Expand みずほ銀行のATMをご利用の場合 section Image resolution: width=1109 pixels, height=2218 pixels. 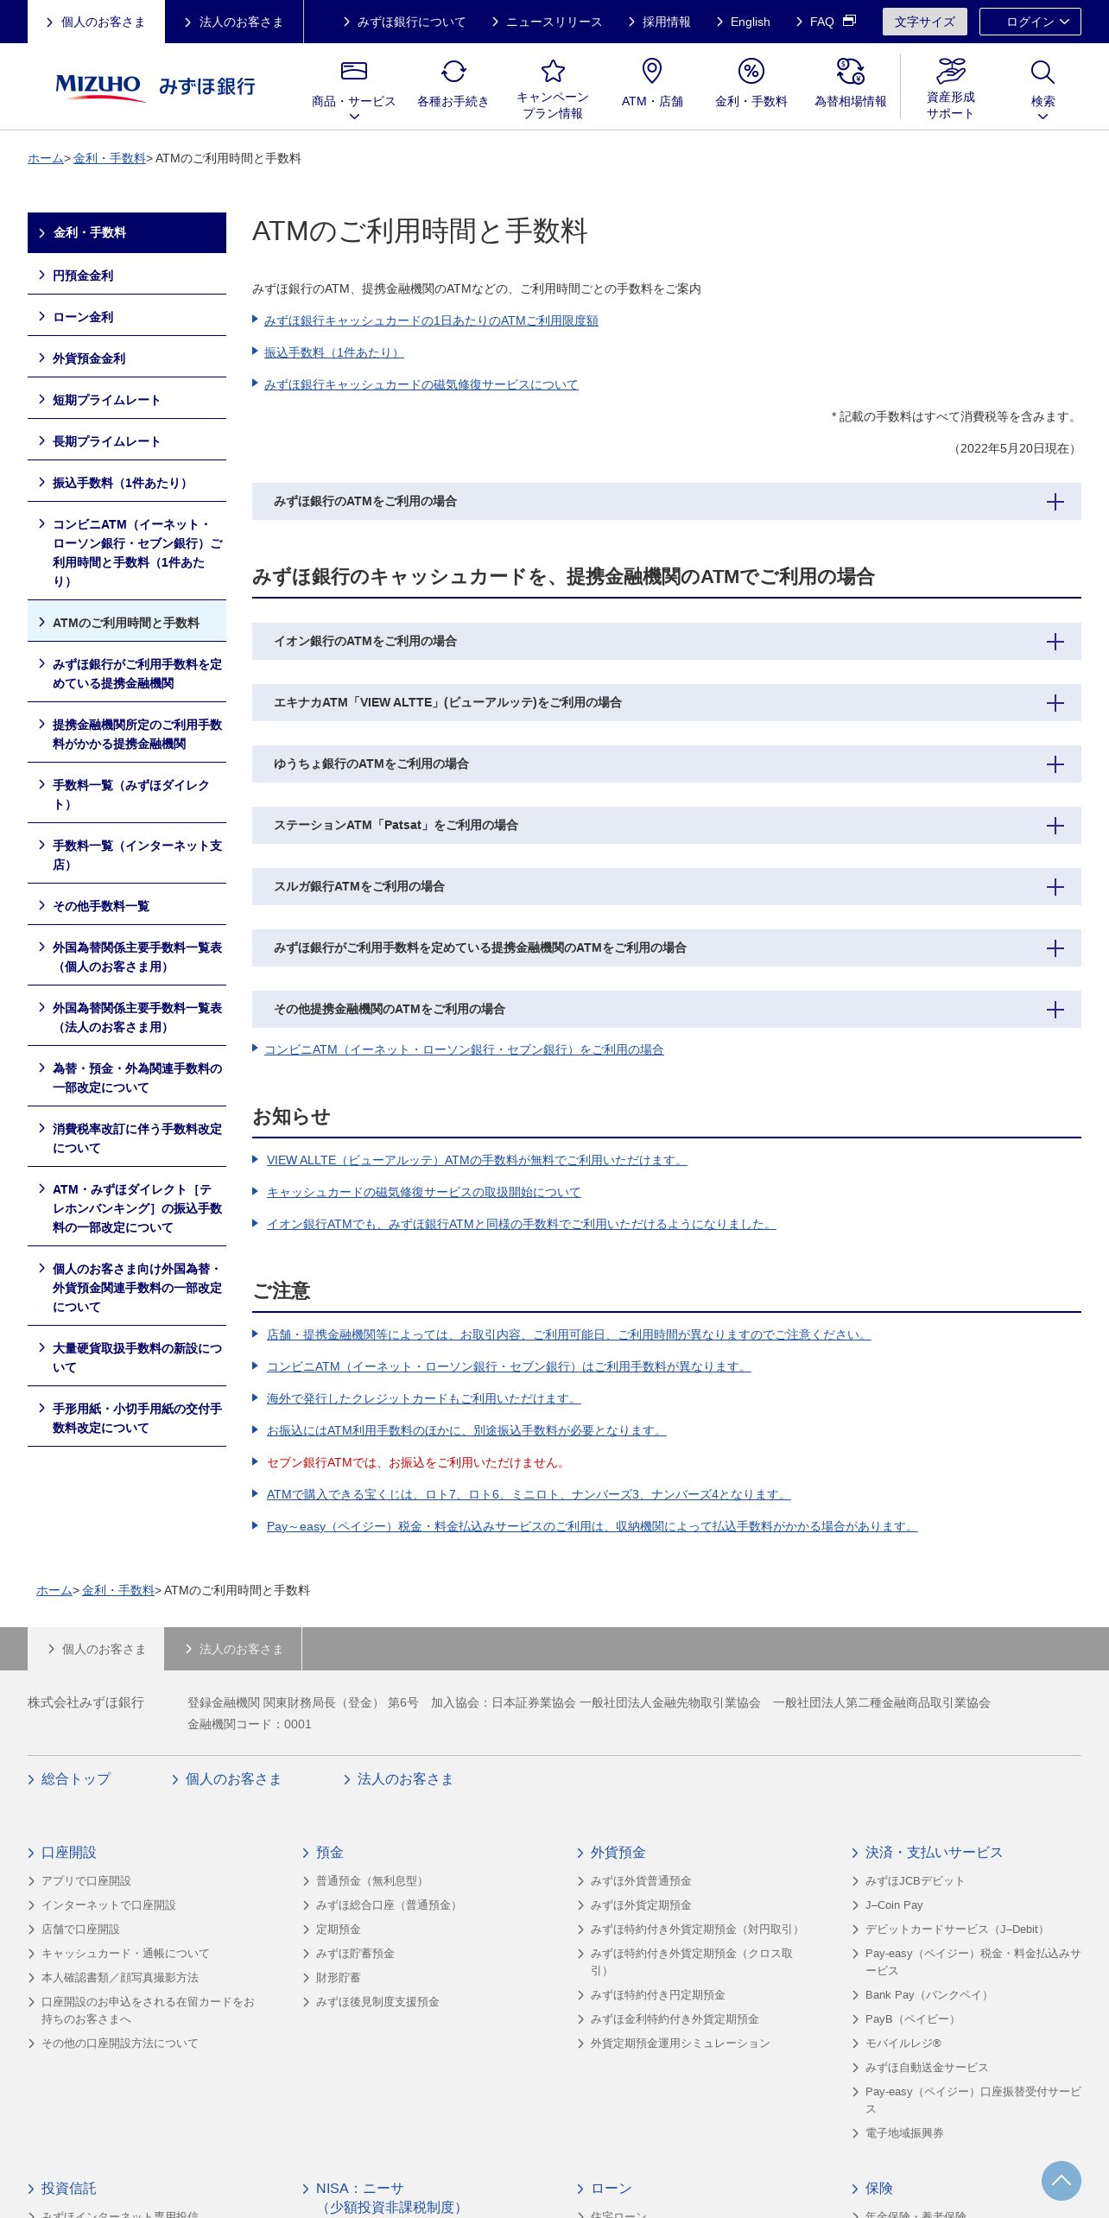(667, 502)
